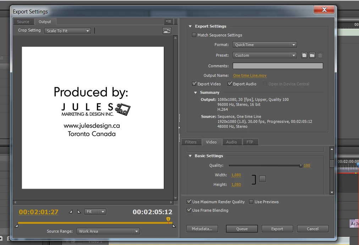Click the preview horizontal scrollbar right arrow
This screenshot has height=245, width=359.
tap(171, 202)
